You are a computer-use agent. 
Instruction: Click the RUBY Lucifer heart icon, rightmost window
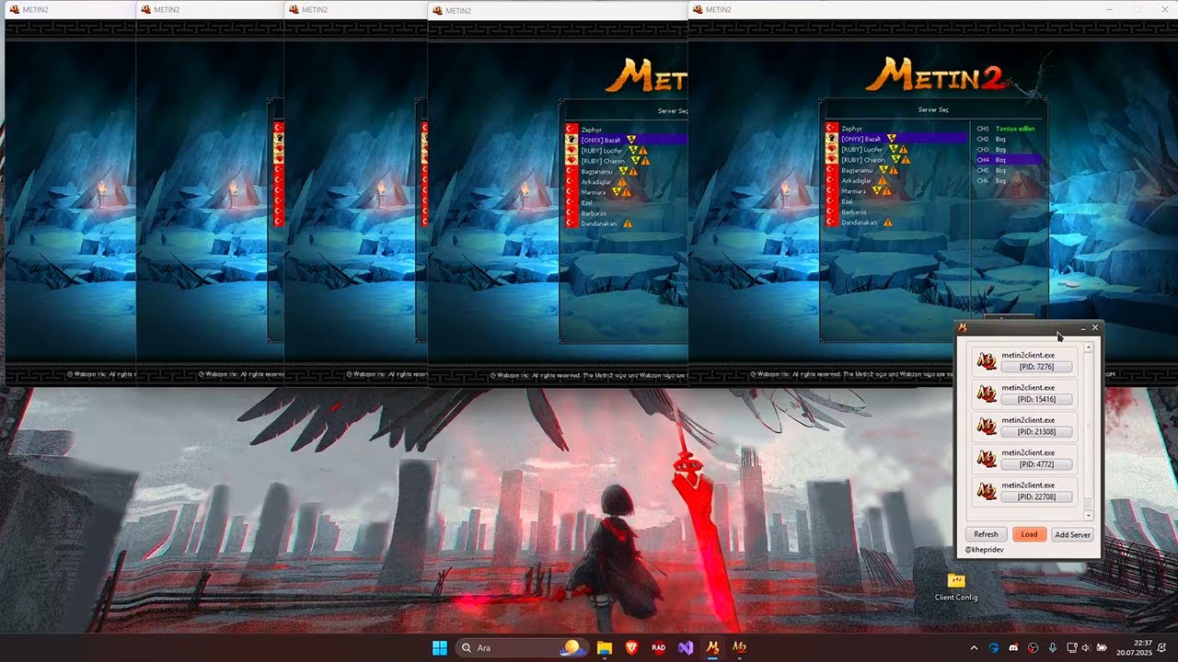(832, 149)
